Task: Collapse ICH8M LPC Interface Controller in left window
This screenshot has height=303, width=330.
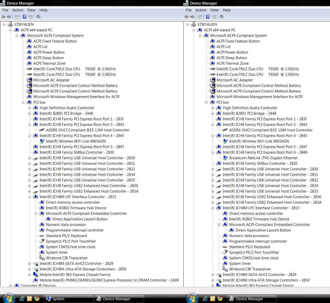Action: [30, 197]
